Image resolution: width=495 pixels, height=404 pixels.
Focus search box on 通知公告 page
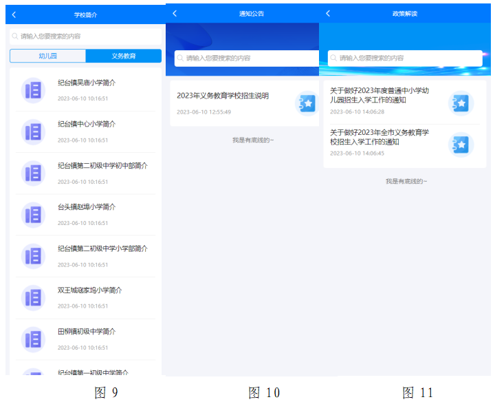pyautogui.click(x=244, y=59)
